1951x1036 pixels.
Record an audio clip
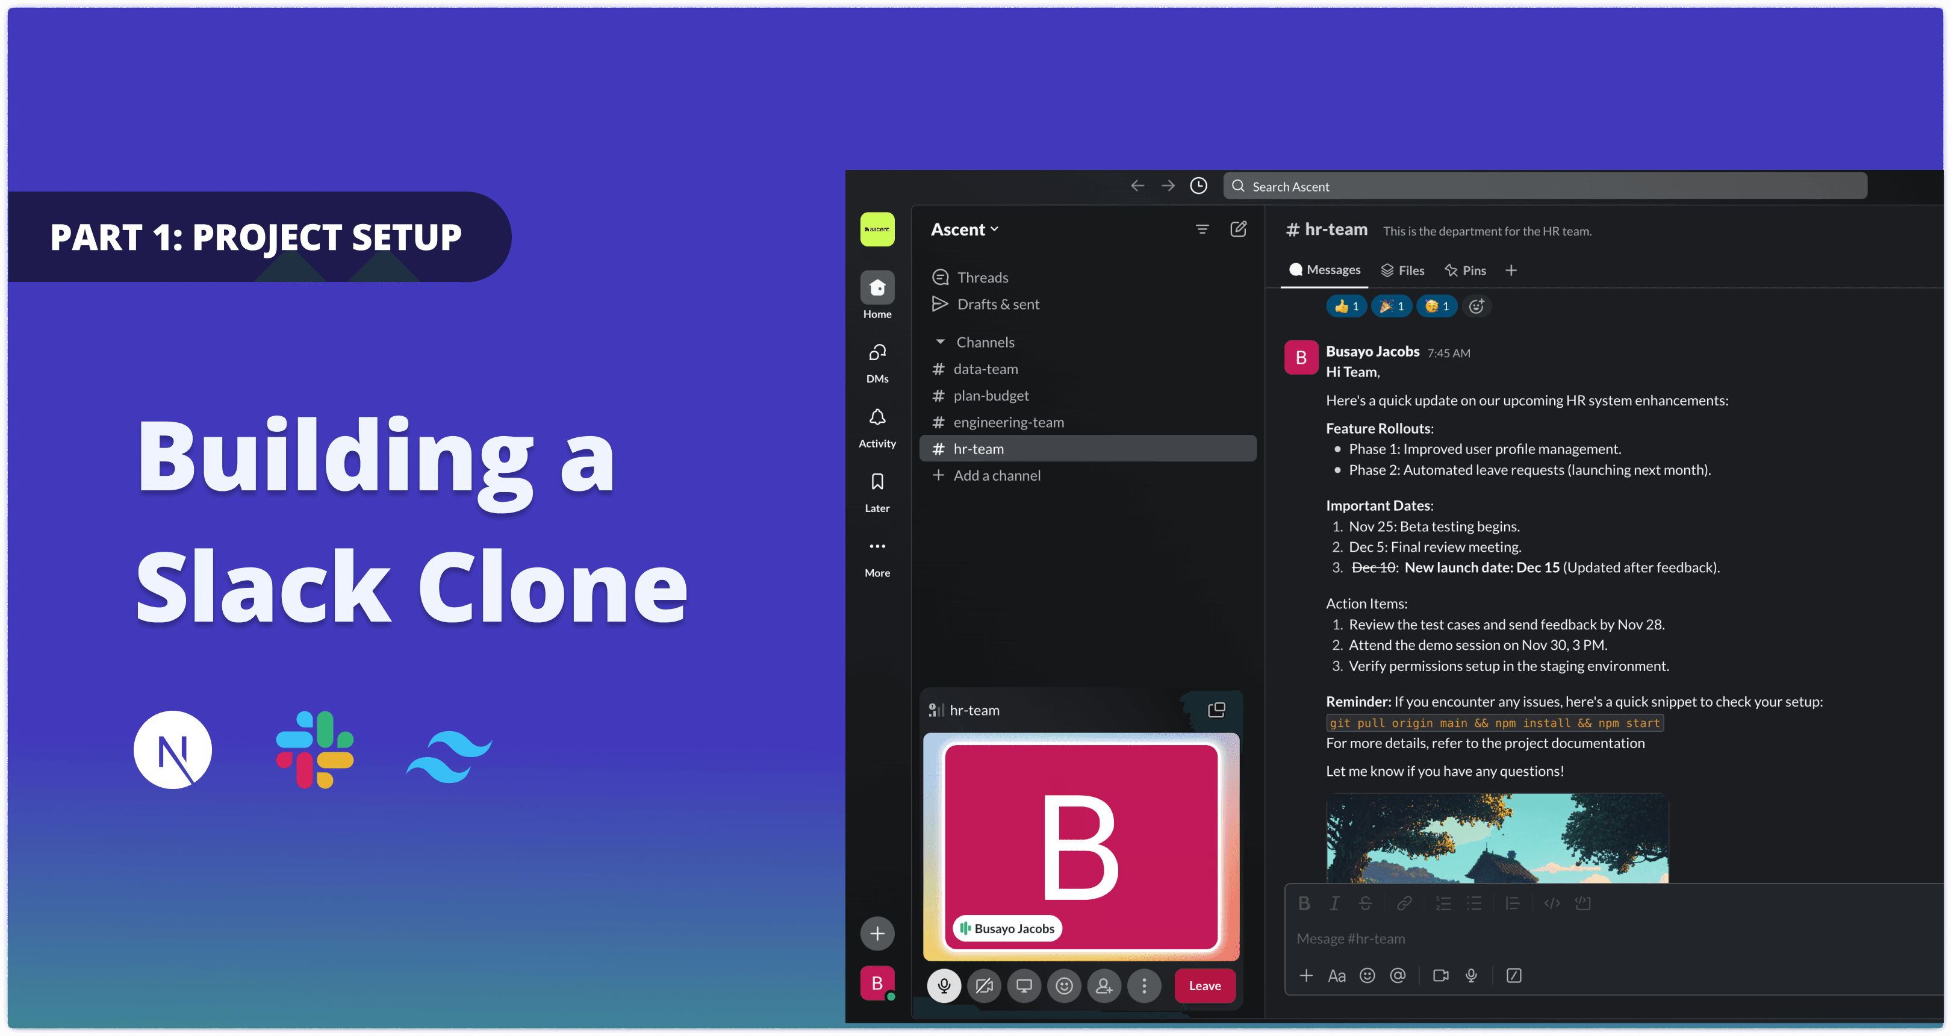tap(1471, 975)
